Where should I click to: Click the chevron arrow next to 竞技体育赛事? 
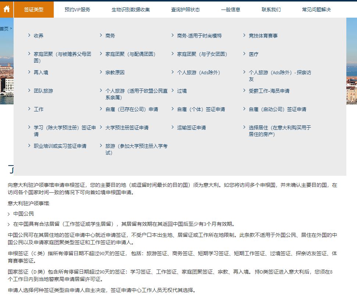click(x=244, y=35)
